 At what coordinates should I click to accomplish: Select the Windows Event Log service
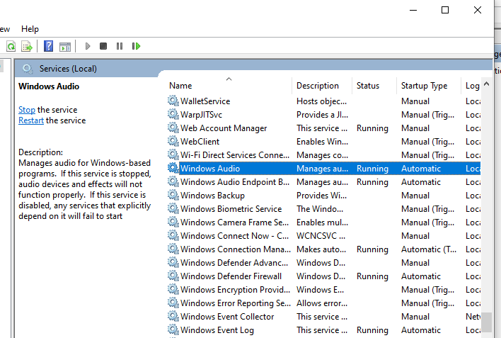pyautogui.click(x=217, y=330)
